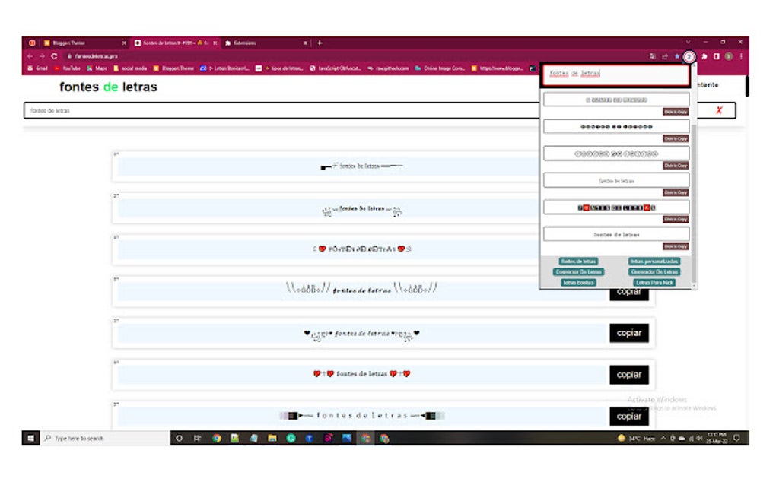Click the popup's vertical scrollbar
Viewport: 776px width, 485px height.
[694, 203]
